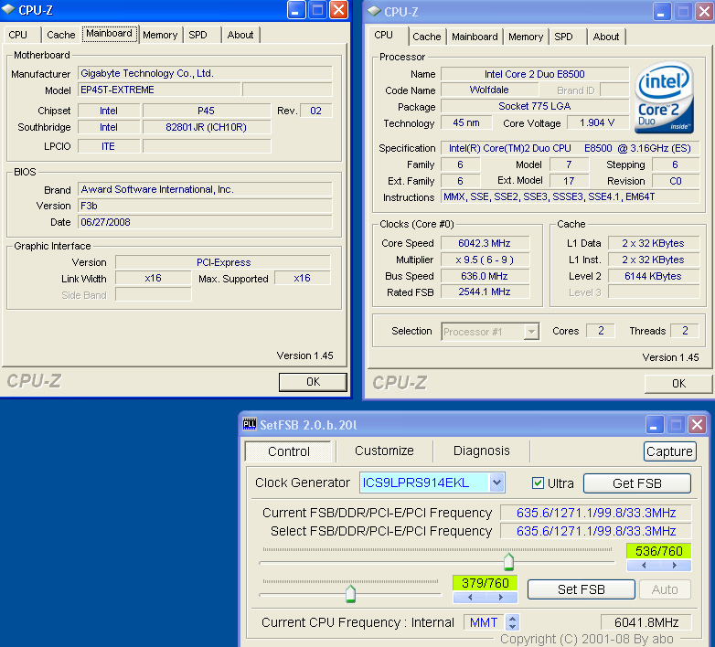This screenshot has height=647, width=715.
Task: Open the Diagnosis tab in SetFSB
Action: coord(482,451)
